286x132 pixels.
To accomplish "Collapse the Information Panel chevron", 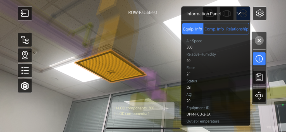I will coord(239,13).
